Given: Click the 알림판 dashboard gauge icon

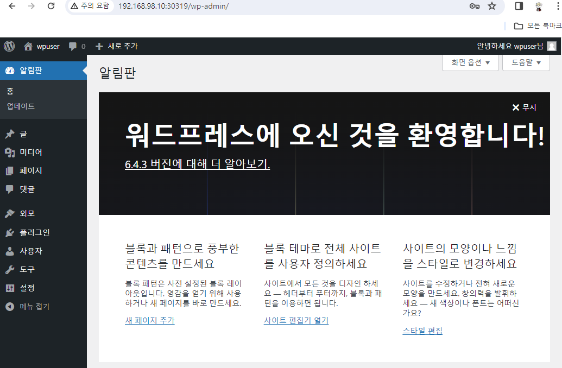Looking at the screenshot, I should [10, 70].
